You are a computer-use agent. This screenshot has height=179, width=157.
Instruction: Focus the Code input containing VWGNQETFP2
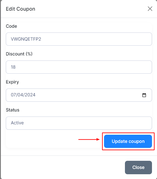point(79,39)
